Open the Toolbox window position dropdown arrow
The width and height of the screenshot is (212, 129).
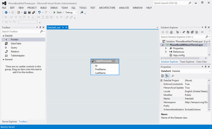point(37,27)
